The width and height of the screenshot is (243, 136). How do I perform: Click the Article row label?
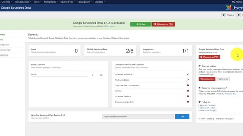34,74
